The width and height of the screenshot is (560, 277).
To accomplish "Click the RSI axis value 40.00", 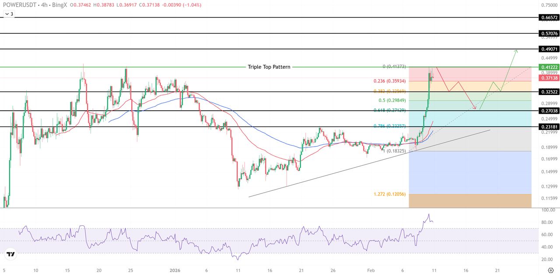I will [548, 247].
